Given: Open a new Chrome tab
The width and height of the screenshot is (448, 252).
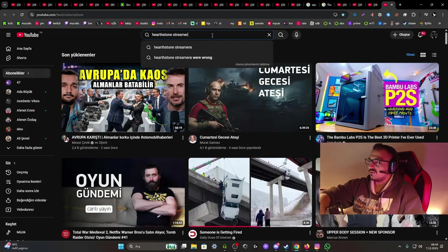Looking at the screenshot, I should (x=400, y=5).
